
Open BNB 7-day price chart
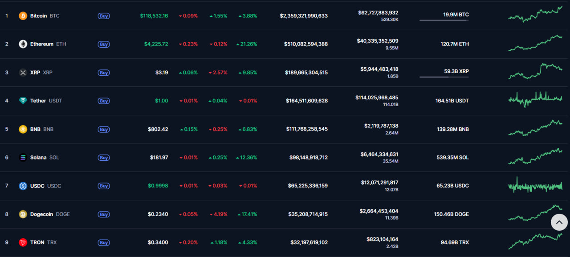pyautogui.click(x=535, y=128)
